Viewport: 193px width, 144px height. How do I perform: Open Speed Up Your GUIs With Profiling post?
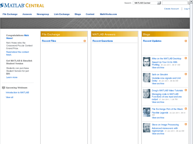(165, 63)
